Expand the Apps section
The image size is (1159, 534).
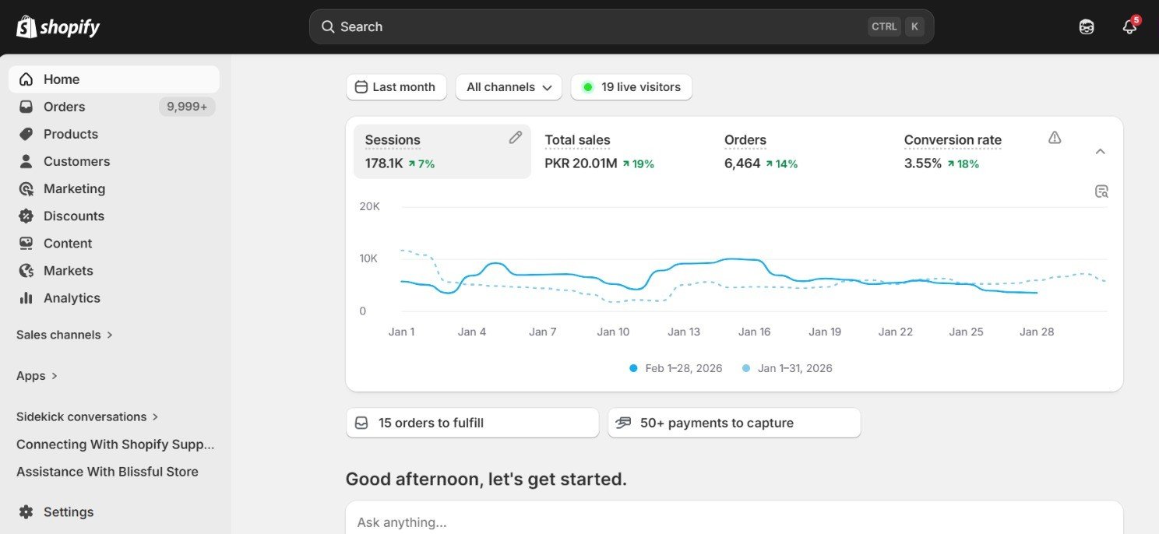point(37,376)
